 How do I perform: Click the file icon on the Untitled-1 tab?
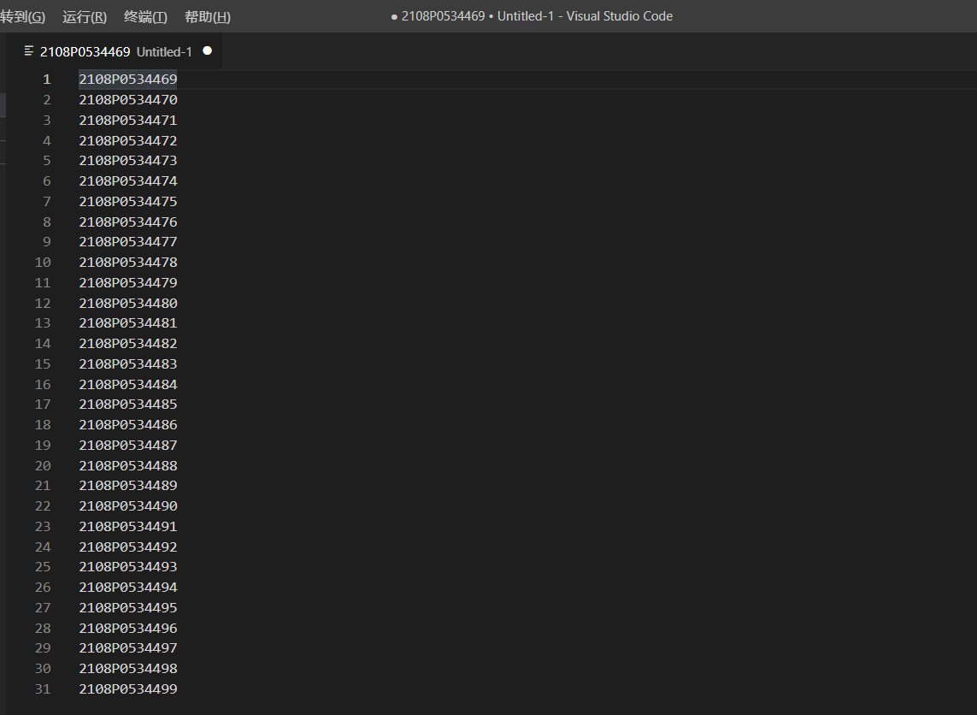point(30,51)
